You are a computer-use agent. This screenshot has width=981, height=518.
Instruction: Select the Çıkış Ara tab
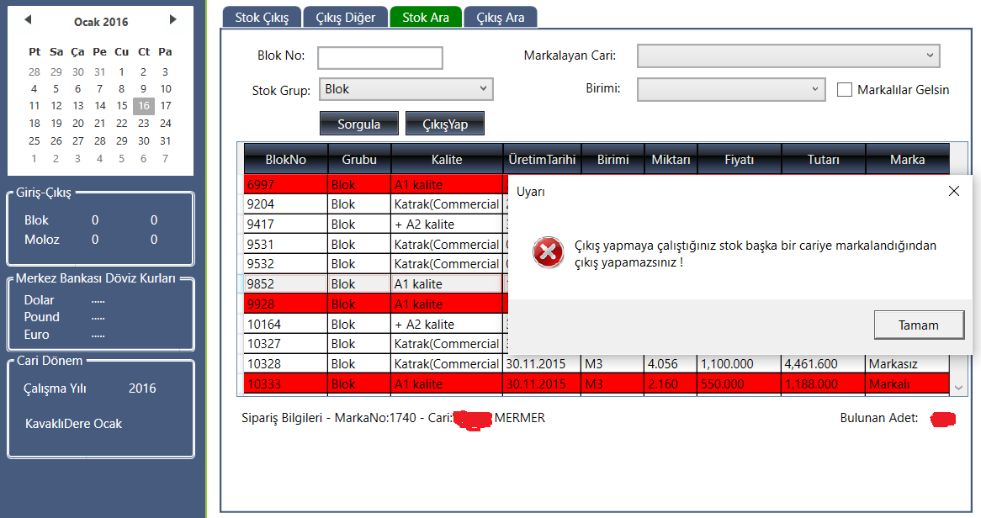tap(500, 17)
